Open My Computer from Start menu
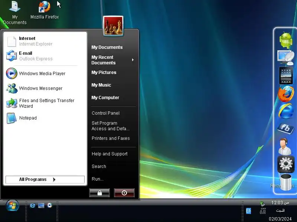The height and width of the screenshot is (222, 297). 105,98
